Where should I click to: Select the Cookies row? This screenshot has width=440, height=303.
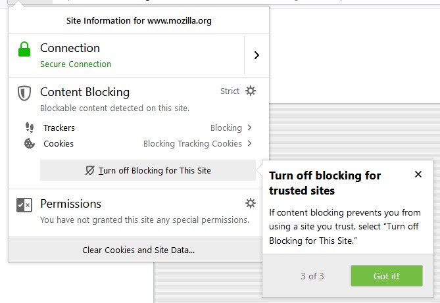pos(139,143)
